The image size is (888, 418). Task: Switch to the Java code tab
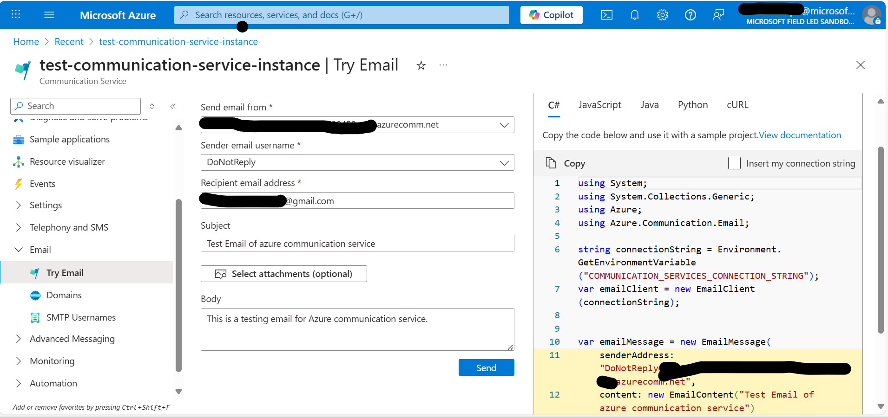[x=650, y=105]
